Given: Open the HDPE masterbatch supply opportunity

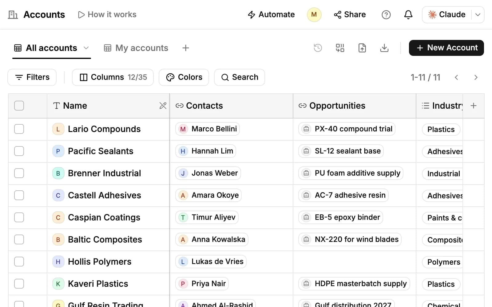Looking at the screenshot, I should coord(354,284).
